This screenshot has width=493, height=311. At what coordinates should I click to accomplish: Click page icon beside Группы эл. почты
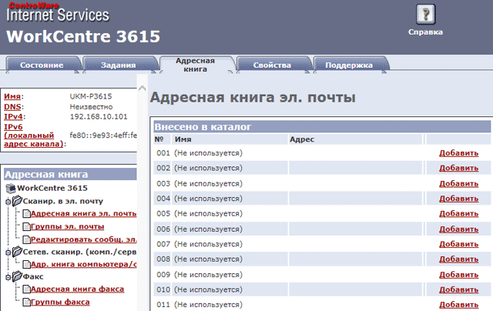26,226
